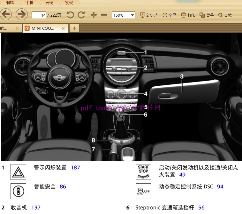This screenshot has height=214, width=242.
Task: Click the START STOP ENGINE icon
Action: tap(143, 172)
